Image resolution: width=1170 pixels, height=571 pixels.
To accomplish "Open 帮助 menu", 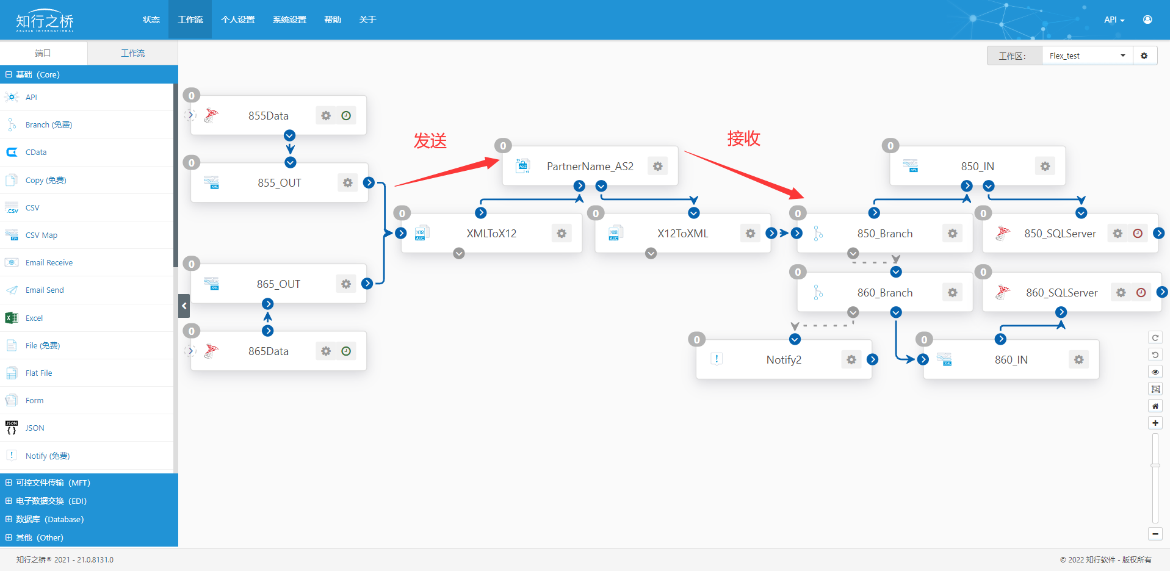I will pos(333,20).
